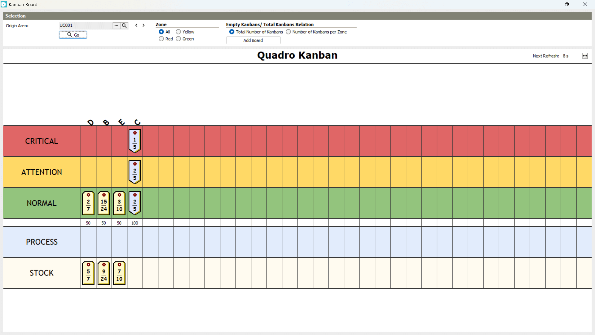Click the search magnifier beside Origin Area
Viewport: 595px width, 335px height.
pyautogui.click(x=124, y=26)
